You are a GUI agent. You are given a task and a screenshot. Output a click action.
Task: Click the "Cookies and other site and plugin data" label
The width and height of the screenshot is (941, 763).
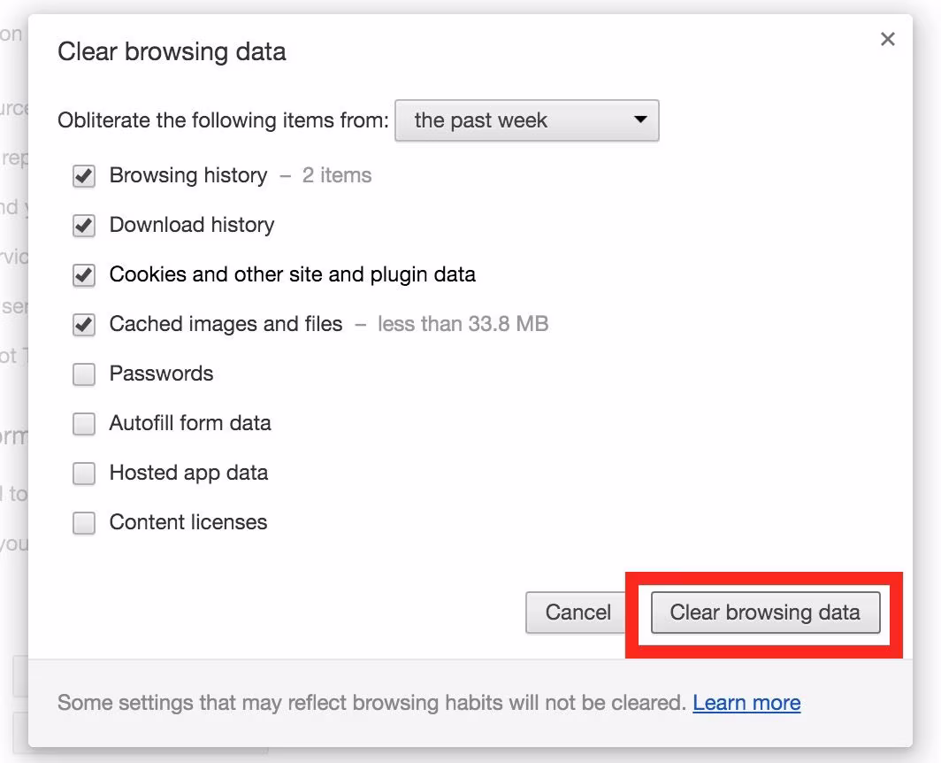pyautogui.click(x=292, y=274)
